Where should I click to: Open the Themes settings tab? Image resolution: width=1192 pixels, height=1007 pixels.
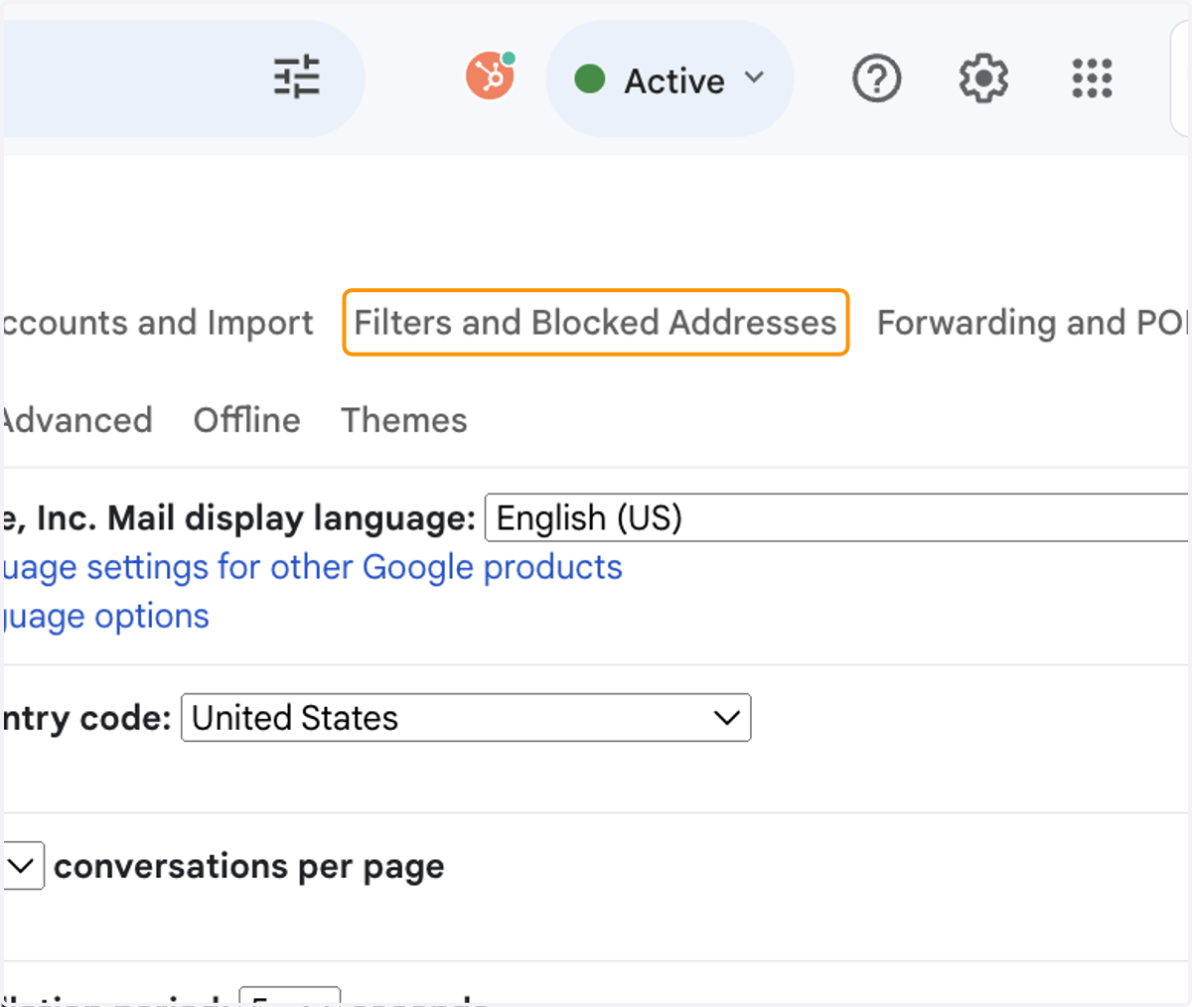404,420
